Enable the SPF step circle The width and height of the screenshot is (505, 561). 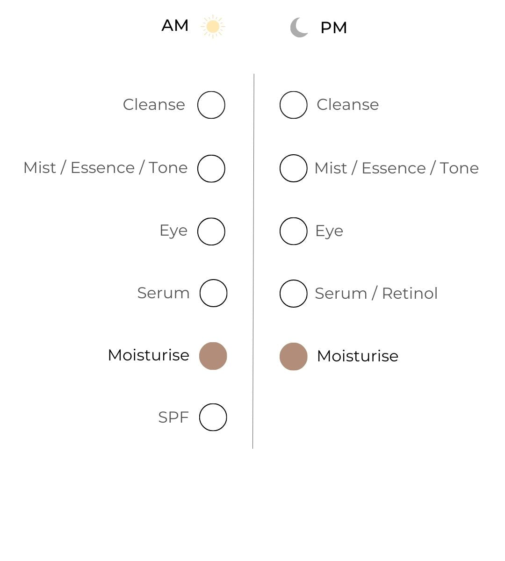click(213, 417)
